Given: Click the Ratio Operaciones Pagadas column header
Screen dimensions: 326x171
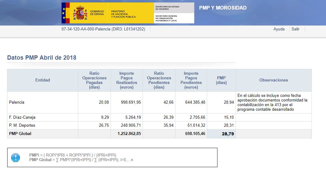Looking at the screenshot, I should click(94, 80).
